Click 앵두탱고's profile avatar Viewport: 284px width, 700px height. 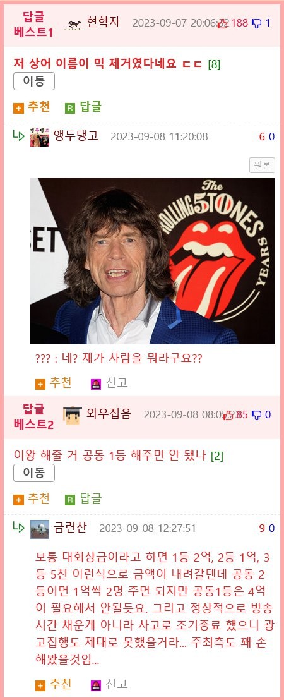[40, 136]
